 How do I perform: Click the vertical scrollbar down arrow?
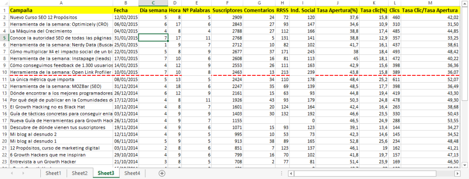[x=465, y=165]
